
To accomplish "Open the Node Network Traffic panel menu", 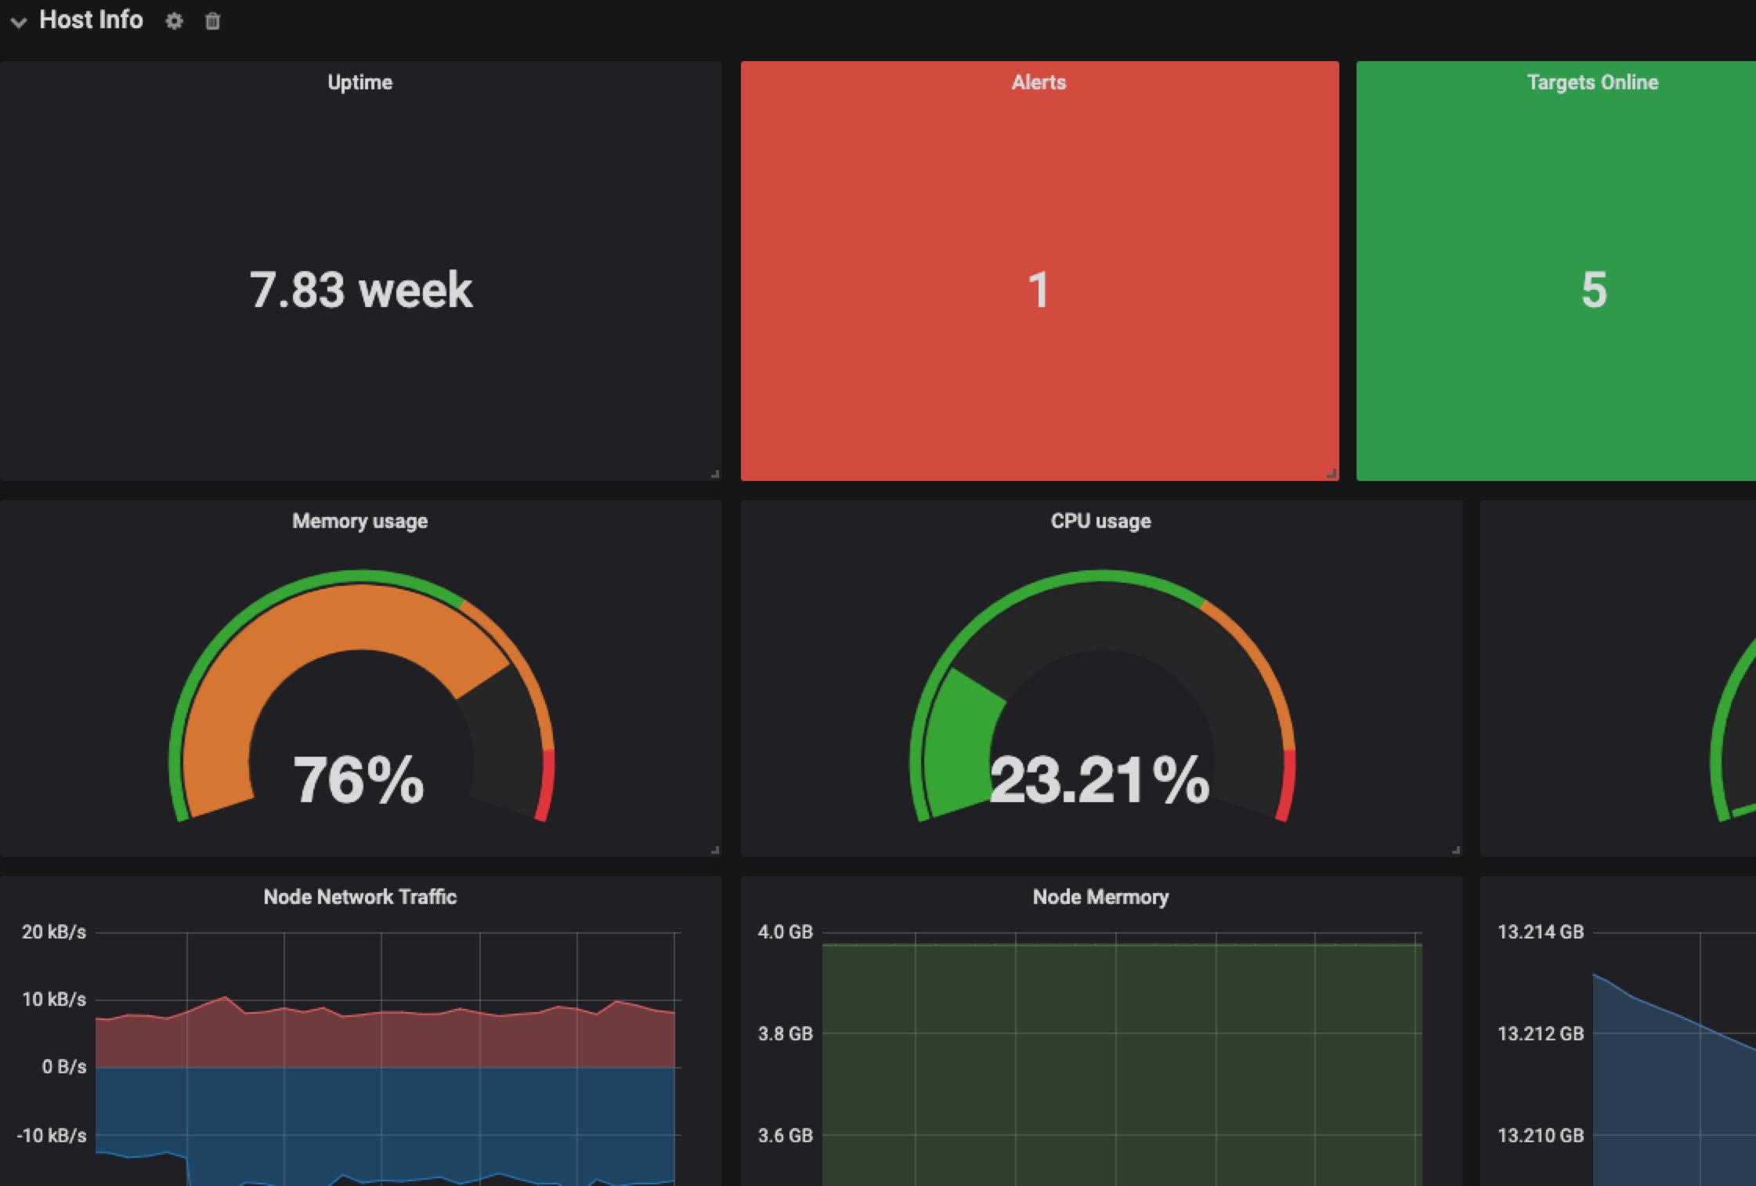I will click(360, 897).
